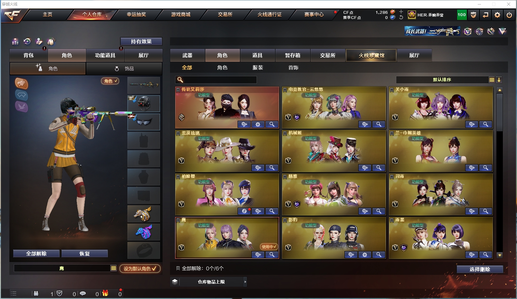Open the 默认排序 sort dropdown
517x299 pixels.
coord(446,80)
